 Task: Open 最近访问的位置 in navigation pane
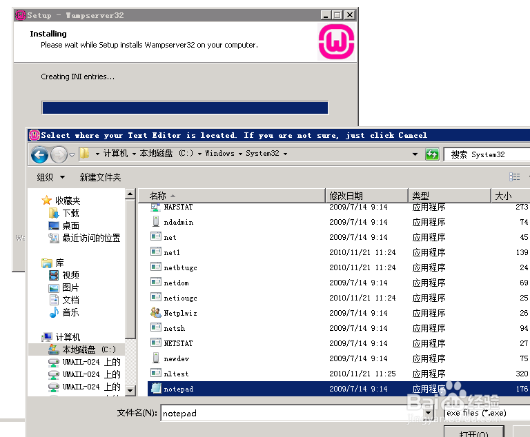pos(91,238)
